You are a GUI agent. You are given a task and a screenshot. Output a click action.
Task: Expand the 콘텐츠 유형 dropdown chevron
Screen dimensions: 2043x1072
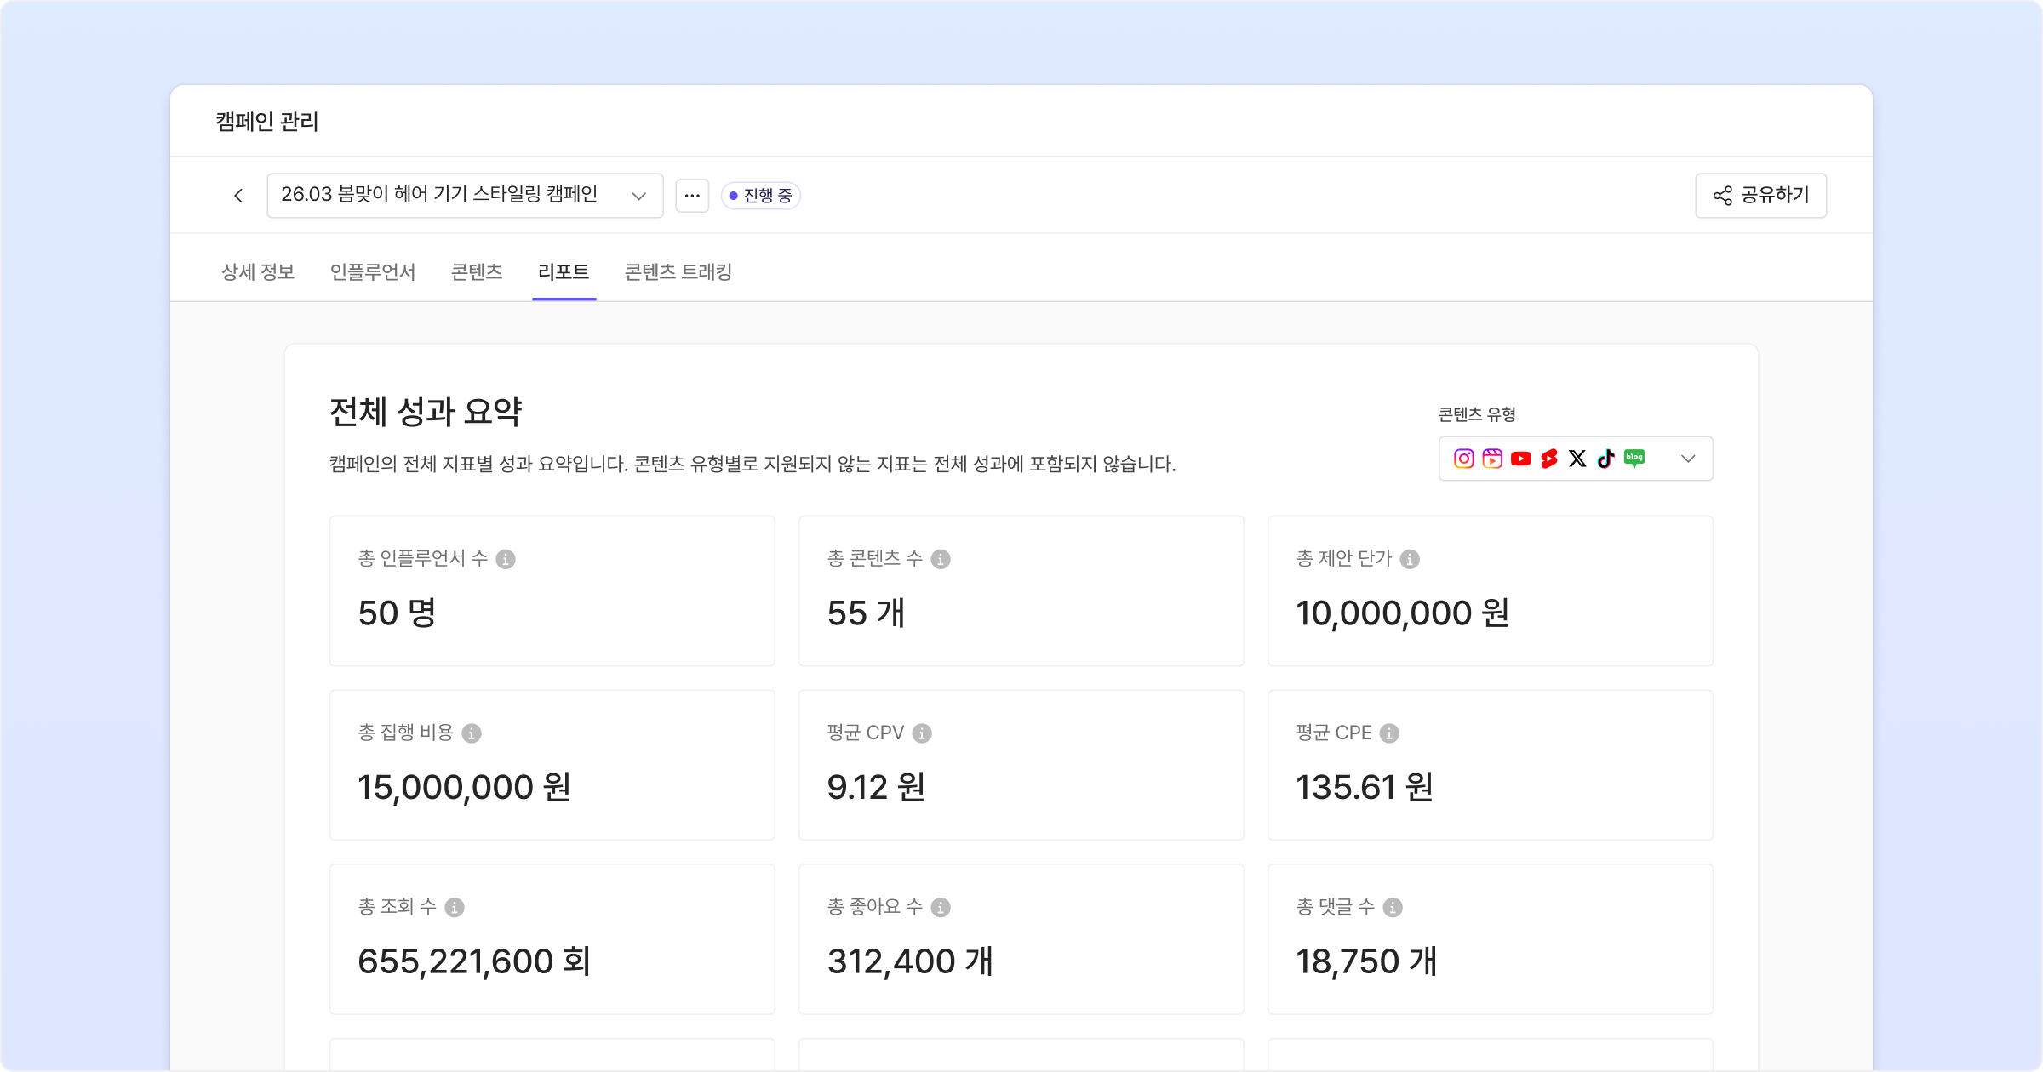pyautogui.click(x=1688, y=459)
